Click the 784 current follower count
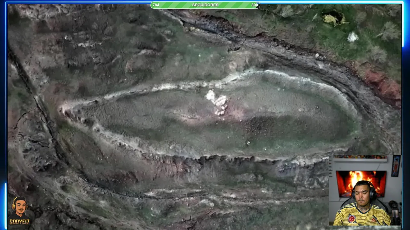 tap(156, 5)
